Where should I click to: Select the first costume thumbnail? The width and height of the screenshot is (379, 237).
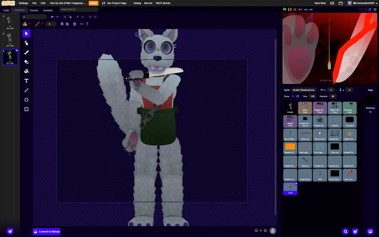click(x=10, y=22)
